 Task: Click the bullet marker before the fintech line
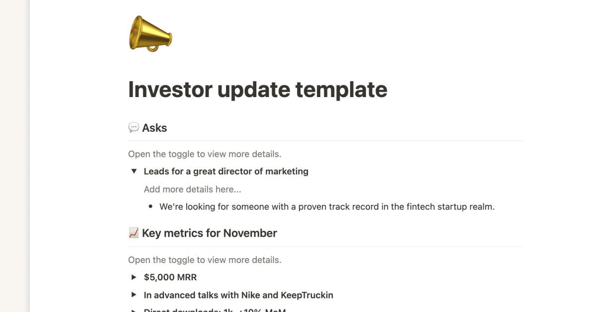[151, 207]
